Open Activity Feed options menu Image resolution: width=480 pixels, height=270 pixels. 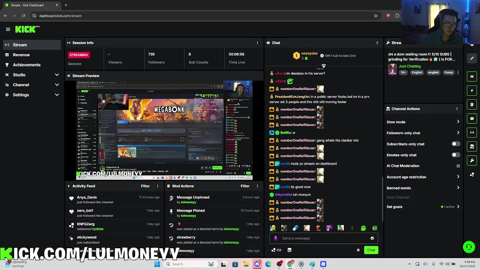157,186
